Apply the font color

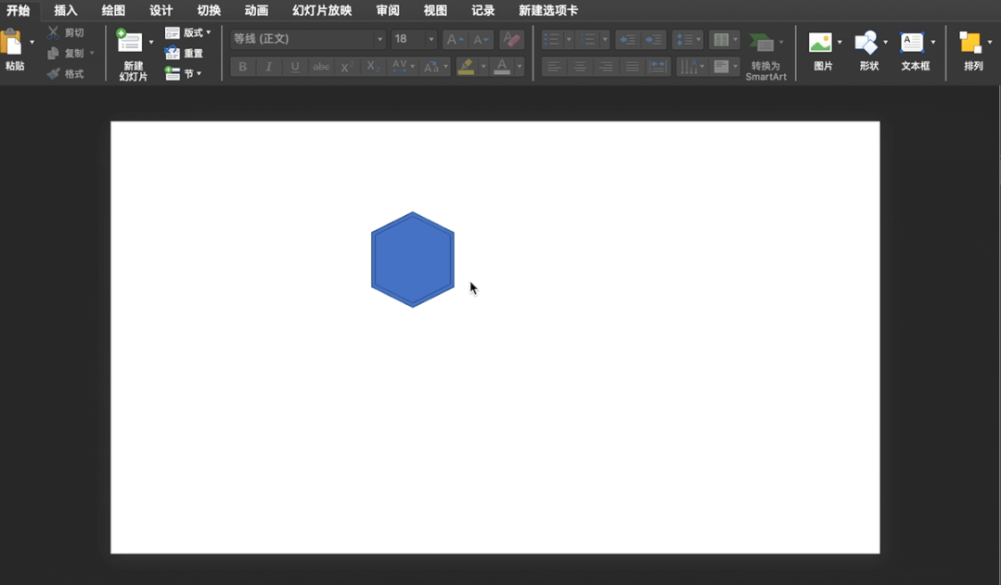point(503,67)
